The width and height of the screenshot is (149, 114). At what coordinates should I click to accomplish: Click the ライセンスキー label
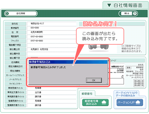pyautogui.click(x=15, y=84)
